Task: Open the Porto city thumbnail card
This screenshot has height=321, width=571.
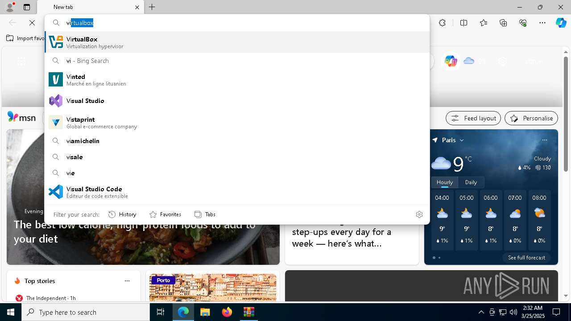Action: 213,288
